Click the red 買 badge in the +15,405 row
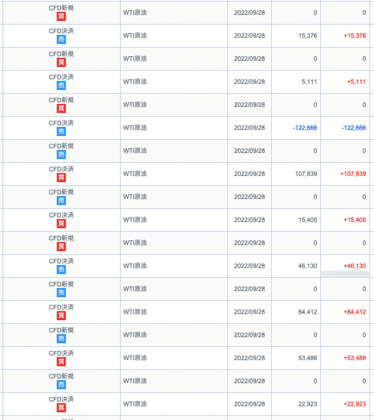374x420 pixels. (61, 224)
